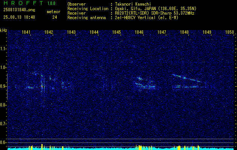Click the 1842 time marker
This screenshot has width=237, height=150.
coord(49,32)
